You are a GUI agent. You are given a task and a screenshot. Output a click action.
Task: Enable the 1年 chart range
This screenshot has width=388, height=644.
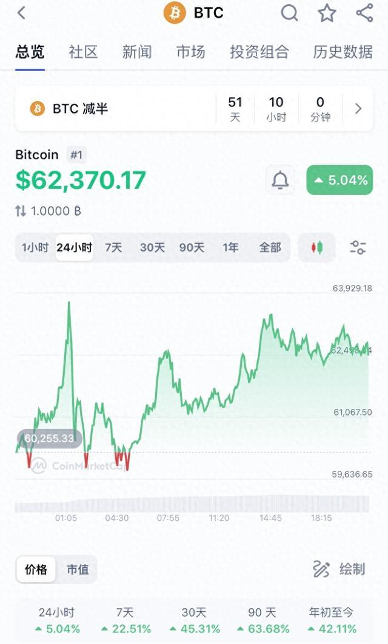[230, 248]
